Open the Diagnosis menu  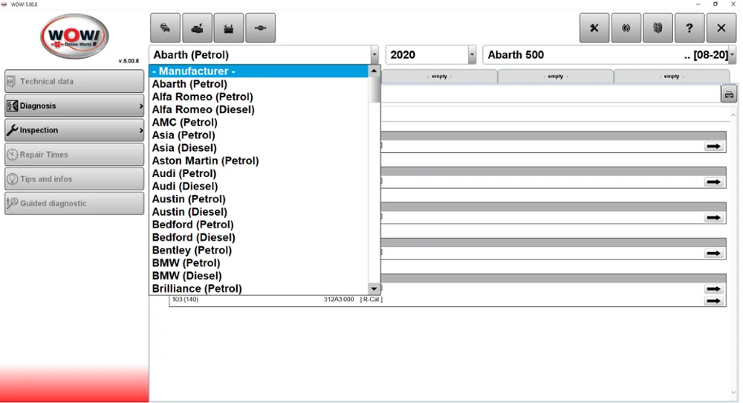[x=74, y=106]
